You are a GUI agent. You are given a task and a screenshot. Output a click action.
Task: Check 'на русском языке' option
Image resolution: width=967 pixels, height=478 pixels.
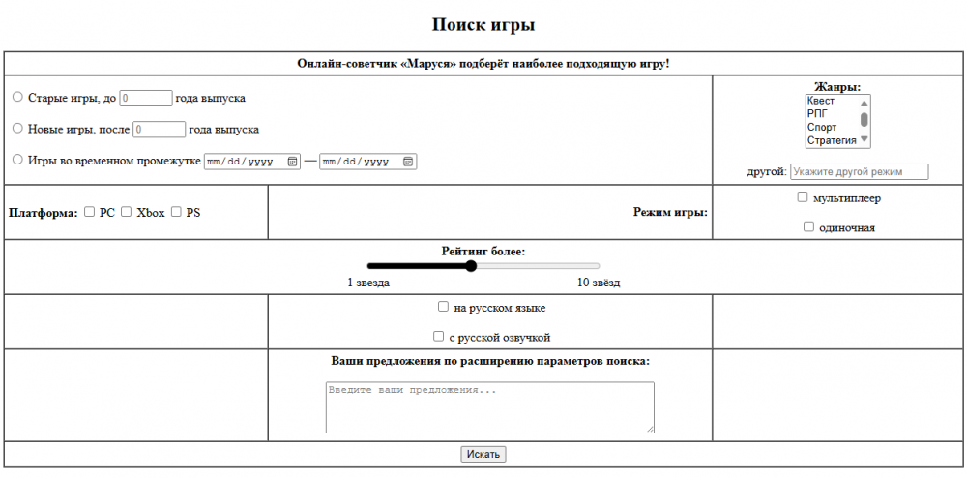444,307
